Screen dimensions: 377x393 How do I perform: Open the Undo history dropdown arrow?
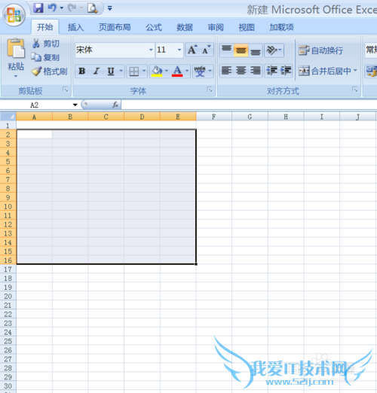point(61,8)
